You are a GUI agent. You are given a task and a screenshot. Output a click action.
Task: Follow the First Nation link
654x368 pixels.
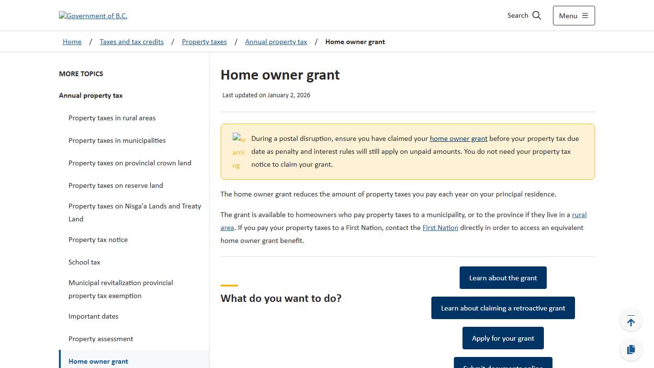(x=440, y=228)
